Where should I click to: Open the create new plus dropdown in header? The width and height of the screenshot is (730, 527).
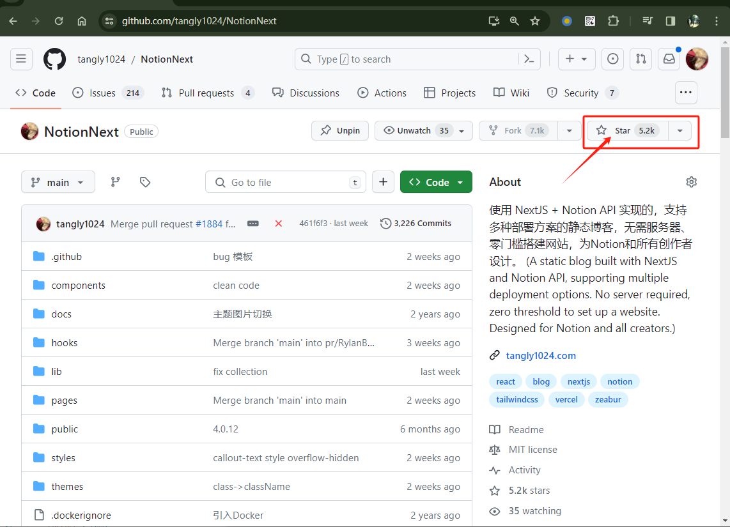coord(577,59)
